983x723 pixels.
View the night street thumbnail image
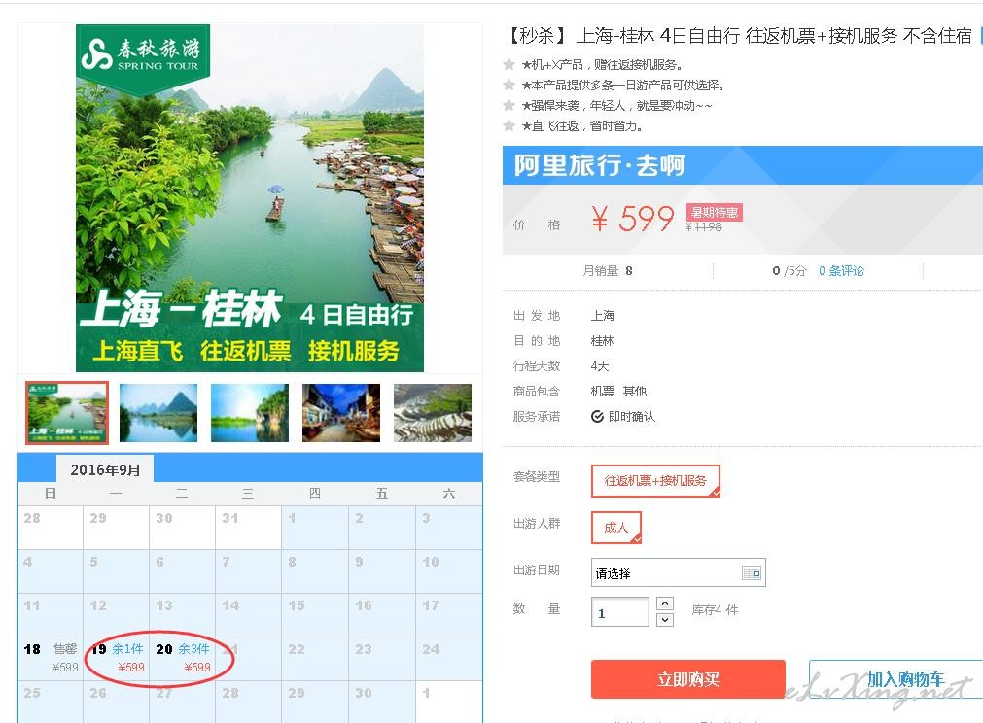[x=341, y=413]
